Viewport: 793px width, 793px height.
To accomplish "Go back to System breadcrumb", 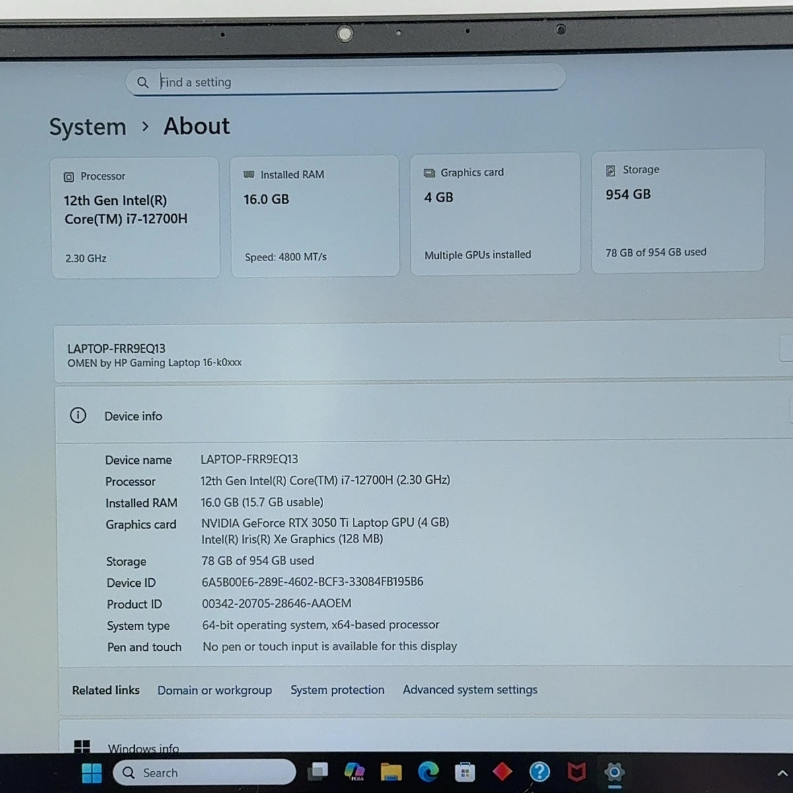I will click(88, 127).
